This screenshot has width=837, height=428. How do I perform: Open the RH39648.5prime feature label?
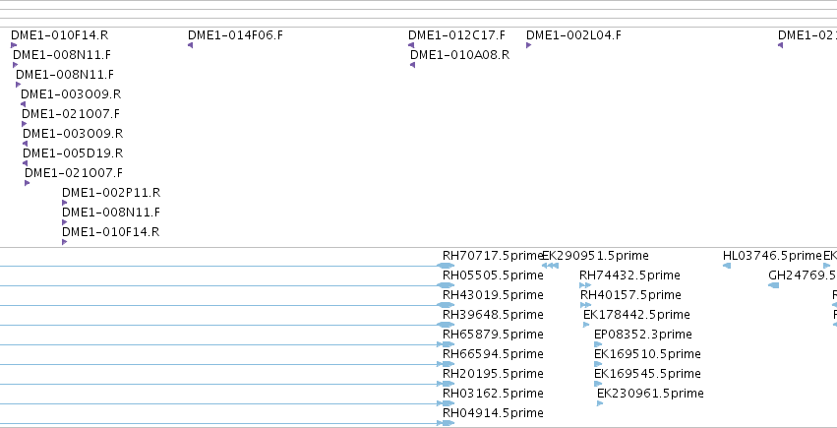click(x=493, y=315)
